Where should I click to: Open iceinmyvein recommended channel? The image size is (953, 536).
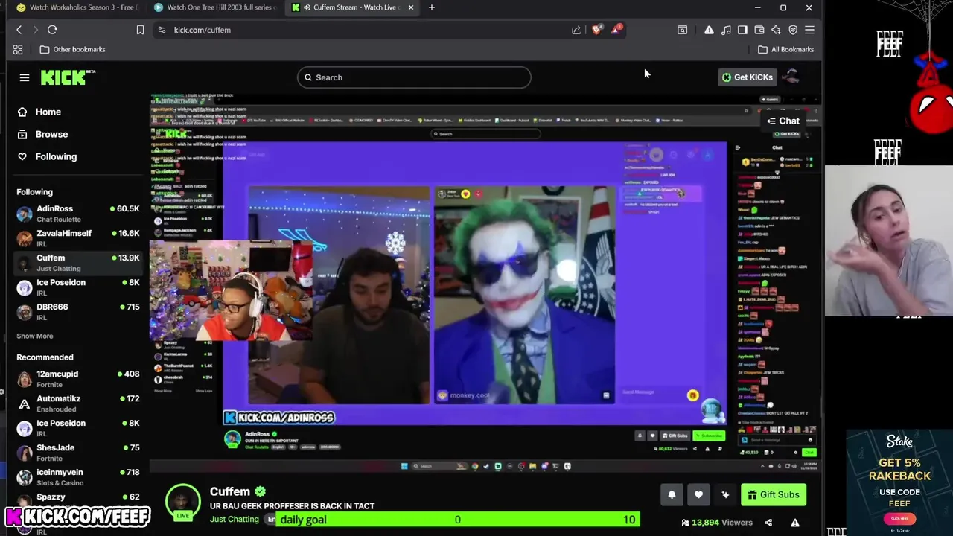tap(78, 477)
